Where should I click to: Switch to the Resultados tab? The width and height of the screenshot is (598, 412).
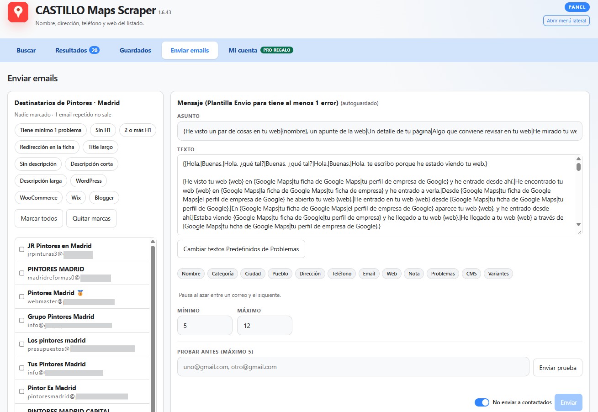(x=77, y=50)
